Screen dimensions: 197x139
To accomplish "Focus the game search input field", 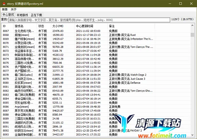I will pos(89,20).
